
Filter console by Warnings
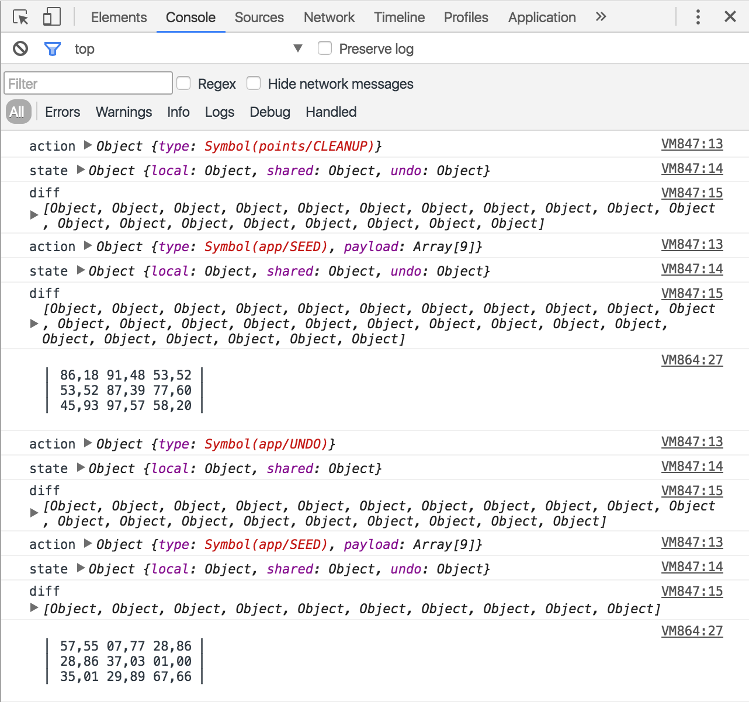point(124,112)
